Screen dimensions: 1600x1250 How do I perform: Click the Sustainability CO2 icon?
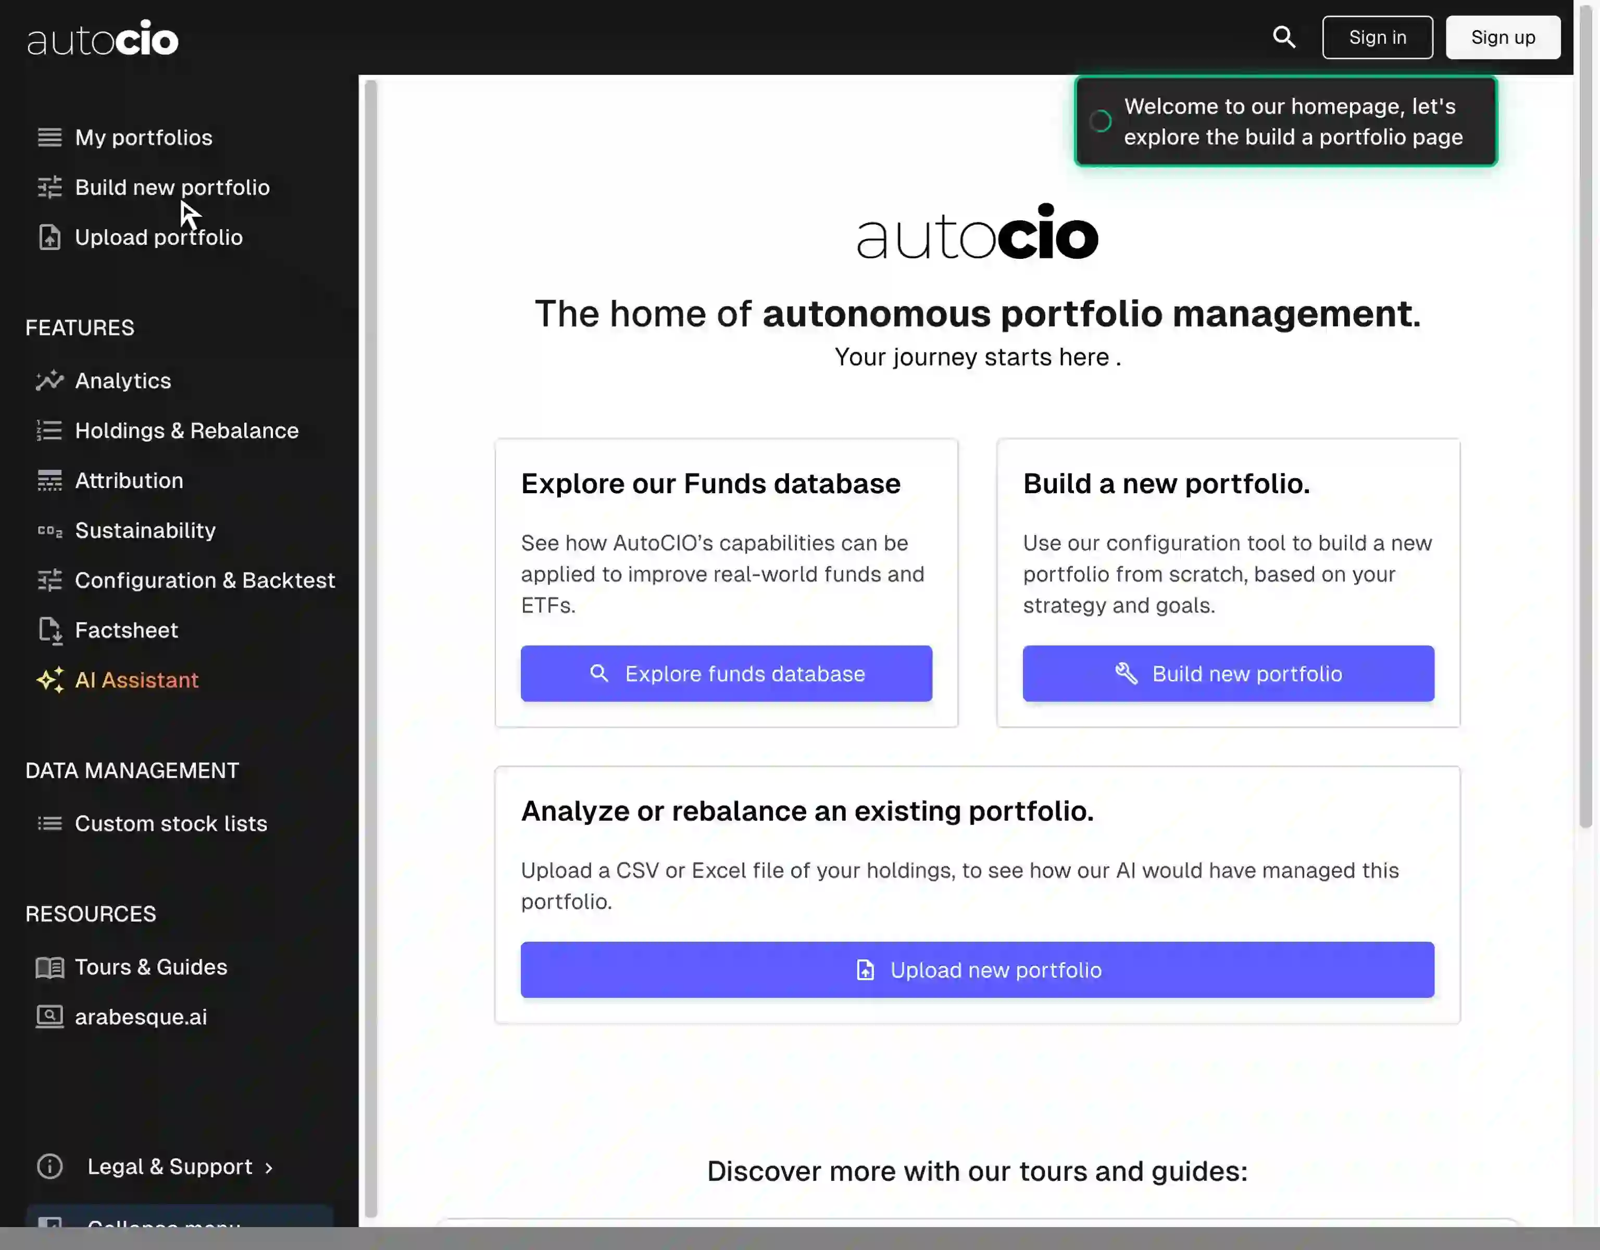click(x=49, y=531)
